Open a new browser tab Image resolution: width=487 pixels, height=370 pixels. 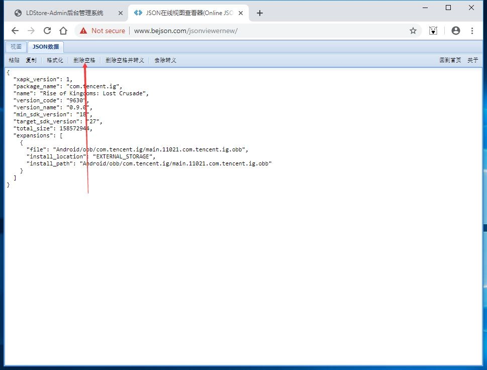click(x=260, y=13)
